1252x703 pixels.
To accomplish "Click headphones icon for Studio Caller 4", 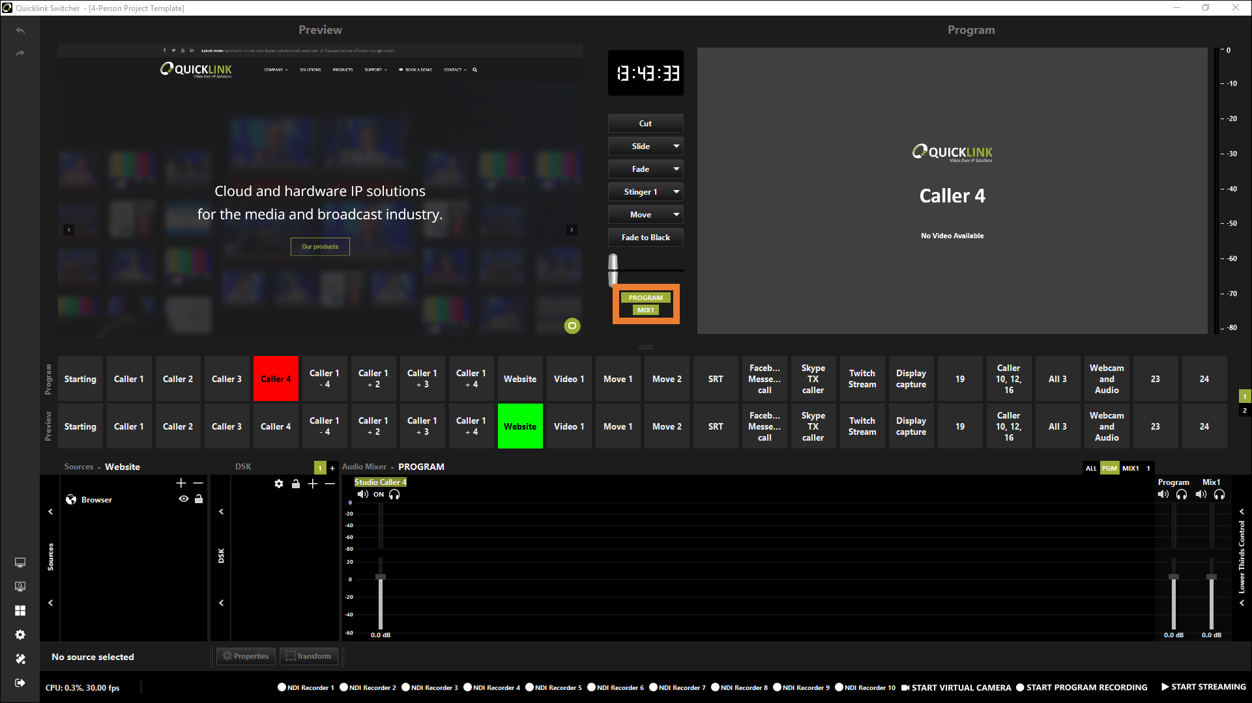I will click(394, 495).
